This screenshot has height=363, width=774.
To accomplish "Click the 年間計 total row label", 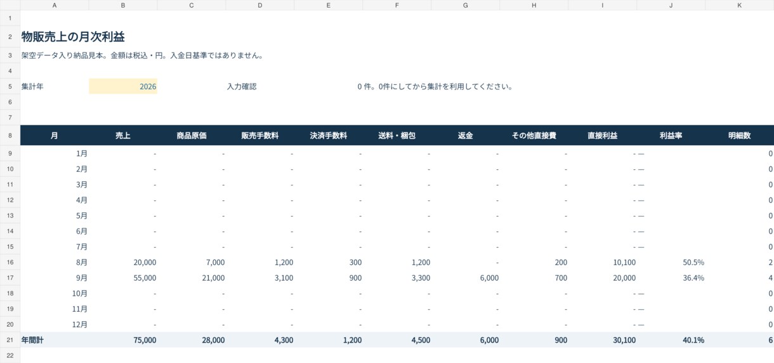I will 55,340.
